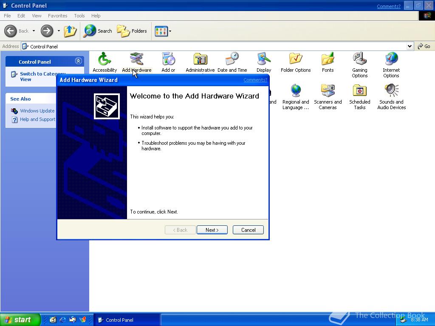Screen dimensions: 435x326
Task: Click the 'Welcome to the Add Hardware Wizard' heading
Action: point(195,96)
